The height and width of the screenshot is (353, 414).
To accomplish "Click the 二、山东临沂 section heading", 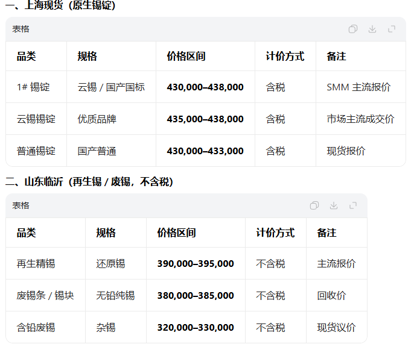I will (89, 181).
